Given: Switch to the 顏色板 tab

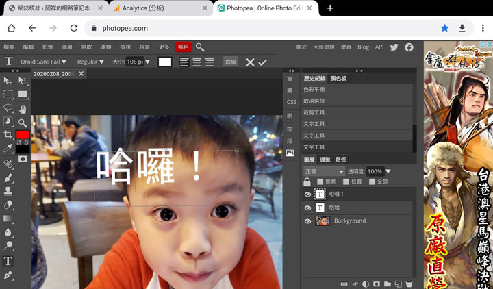Looking at the screenshot, I should (x=338, y=78).
